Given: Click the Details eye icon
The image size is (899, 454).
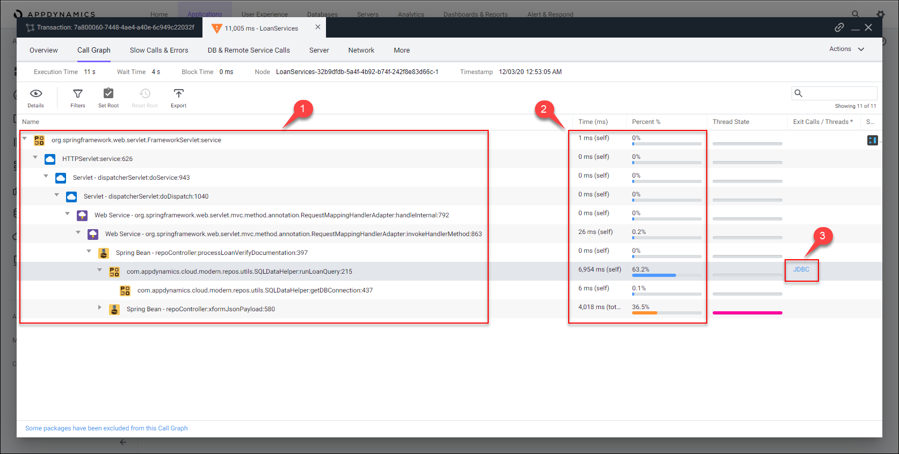Looking at the screenshot, I should 36,94.
